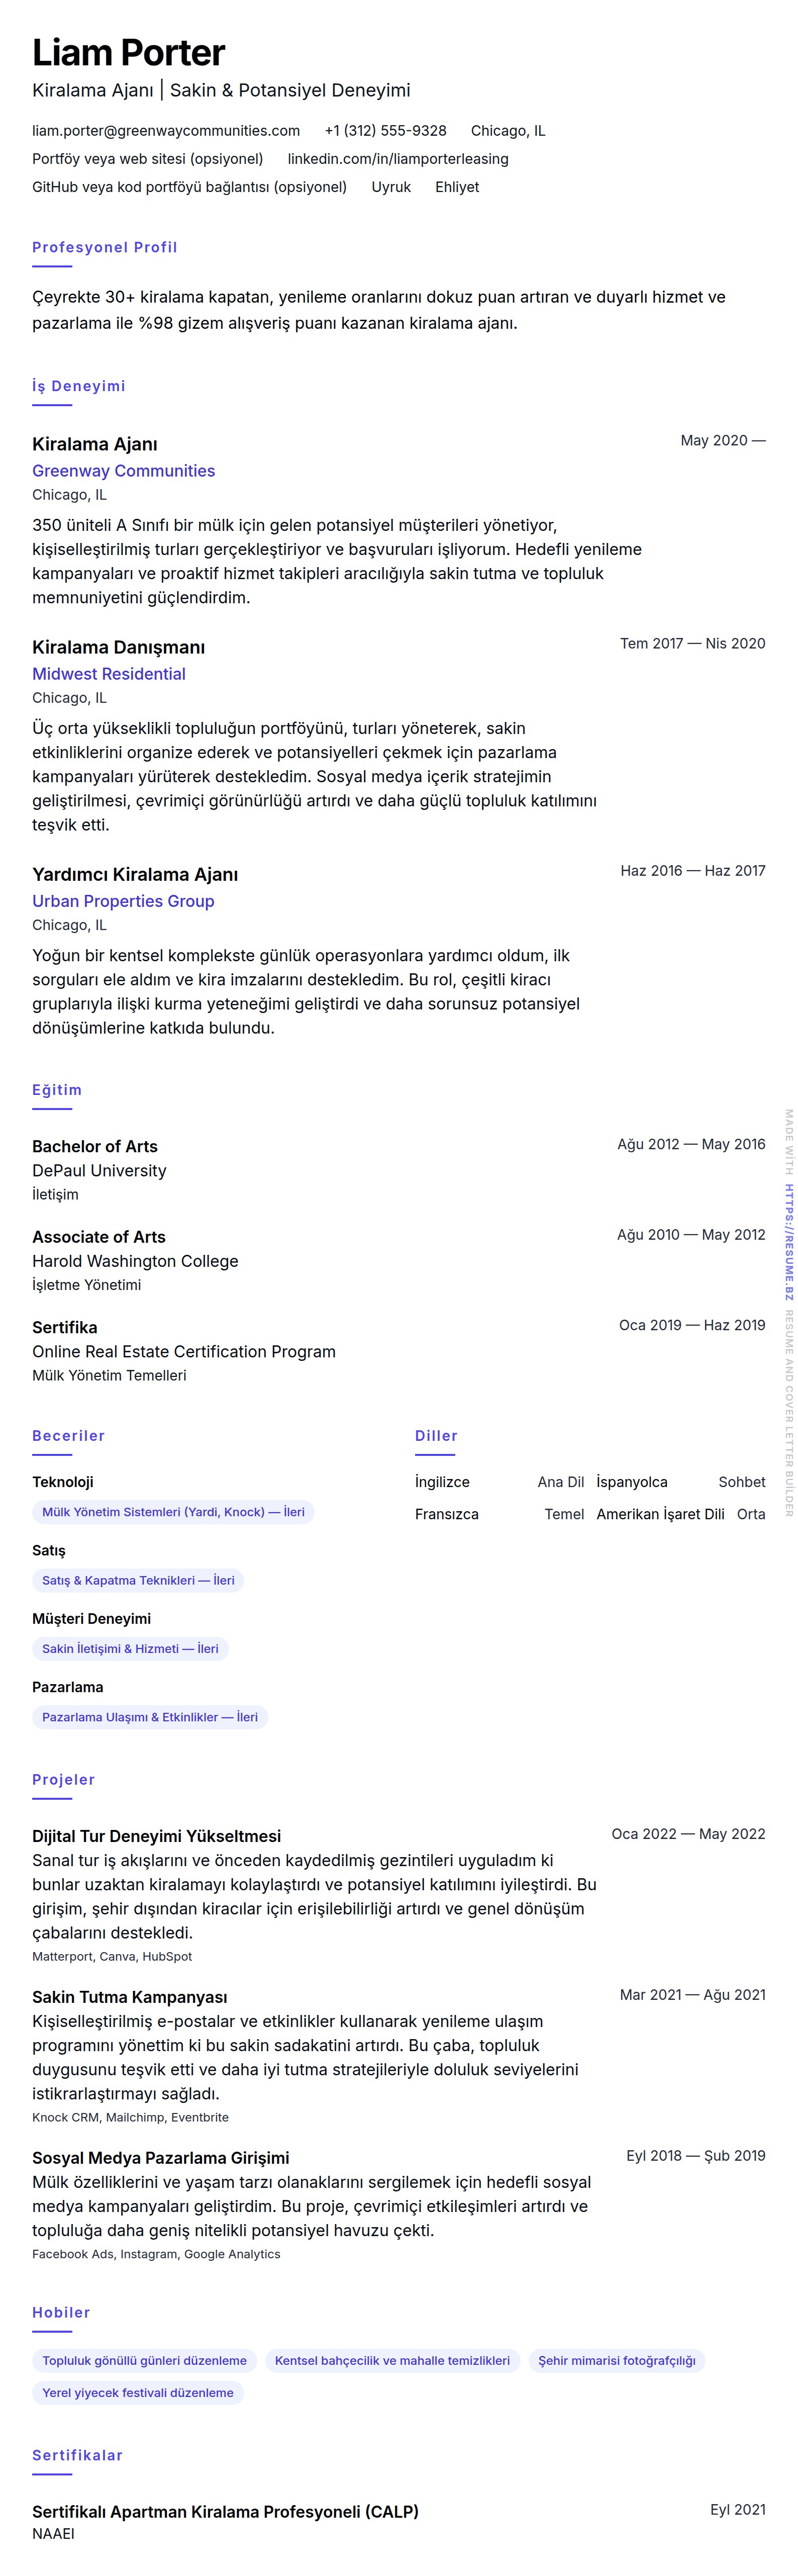Click the Portföy veya web sitesi field

pyautogui.click(x=147, y=159)
